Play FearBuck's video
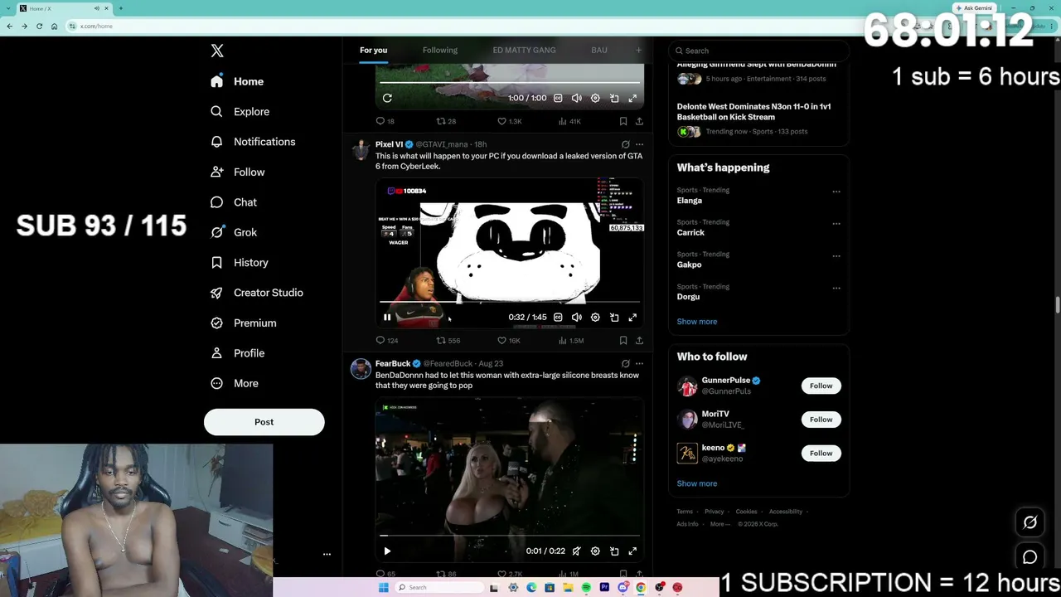 387,551
